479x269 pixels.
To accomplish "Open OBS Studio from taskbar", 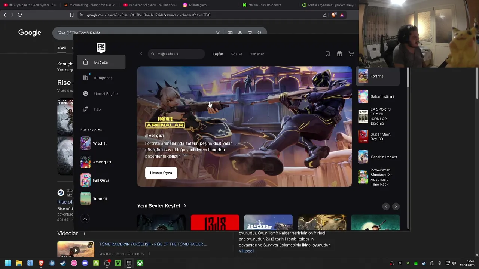I will (x=107, y=263).
